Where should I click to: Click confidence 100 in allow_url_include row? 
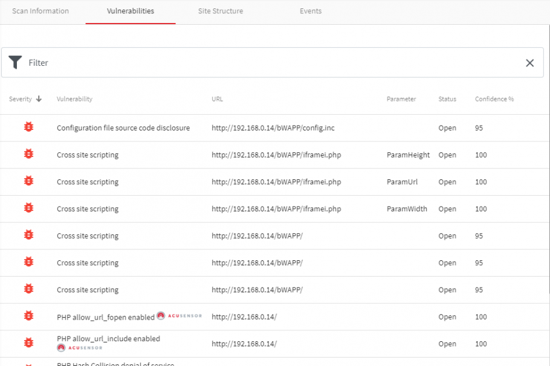coord(481,344)
